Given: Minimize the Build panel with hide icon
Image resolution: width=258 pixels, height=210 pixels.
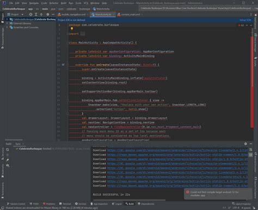Looking at the screenshot, I should [x=251, y=144].
